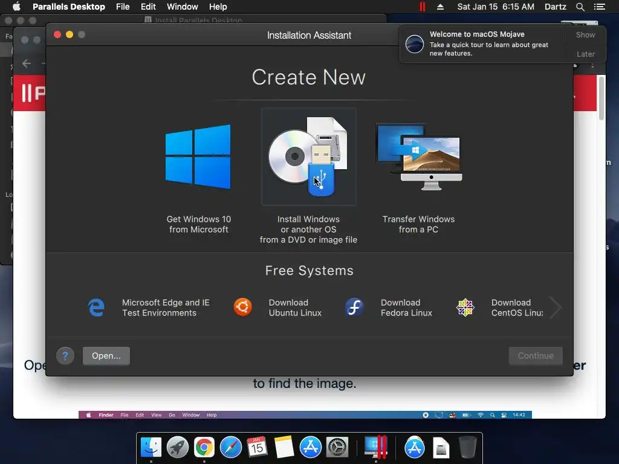
Task: Open Spotlight search magnifier
Action: pos(580,7)
